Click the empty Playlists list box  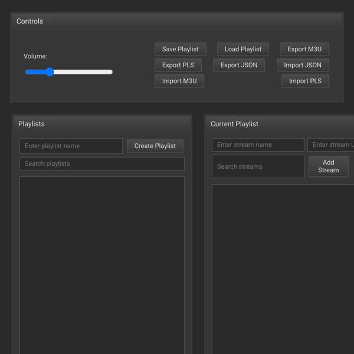(x=102, y=265)
